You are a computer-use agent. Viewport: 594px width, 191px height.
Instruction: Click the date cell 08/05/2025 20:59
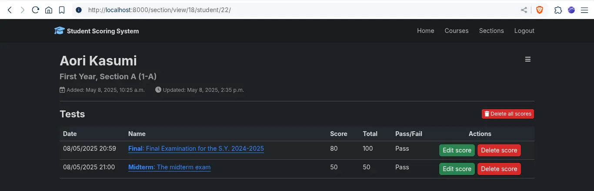point(90,149)
